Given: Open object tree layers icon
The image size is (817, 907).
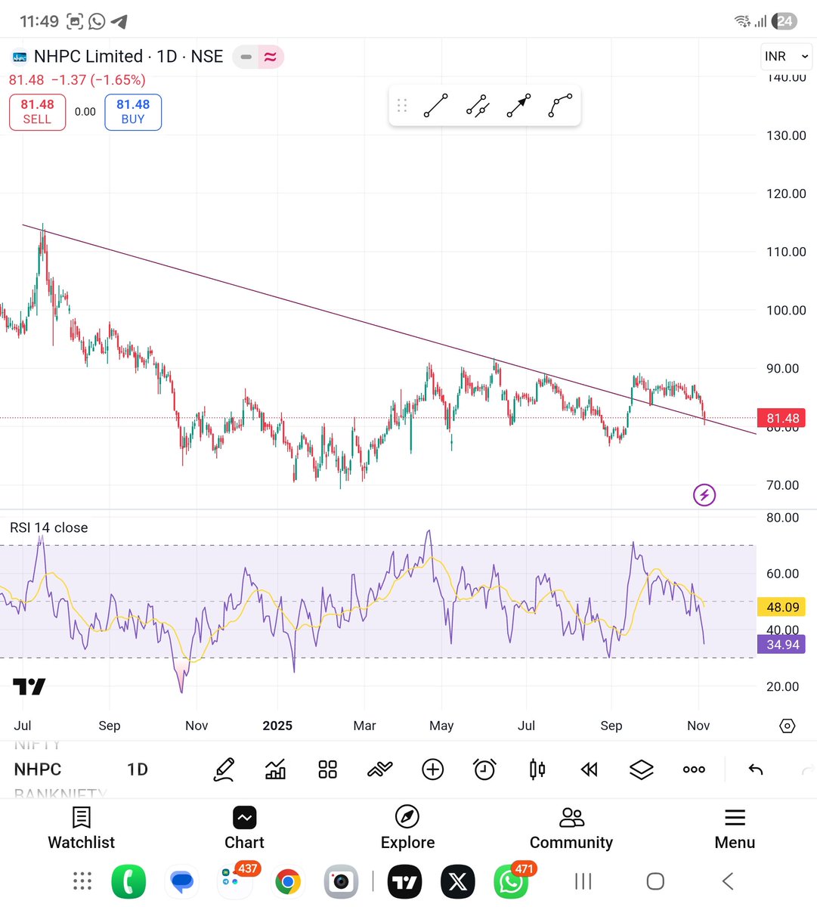Looking at the screenshot, I should 641,769.
